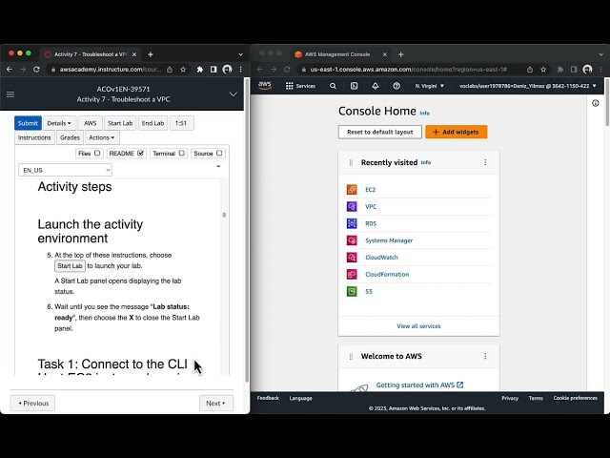610x458 pixels.
Task: Expand the Details dropdown
Action: point(59,123)
